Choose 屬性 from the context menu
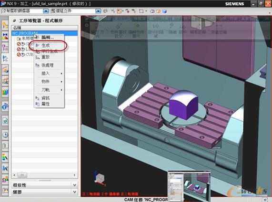Viewport: 272px width, 202px height. [49, 104]
